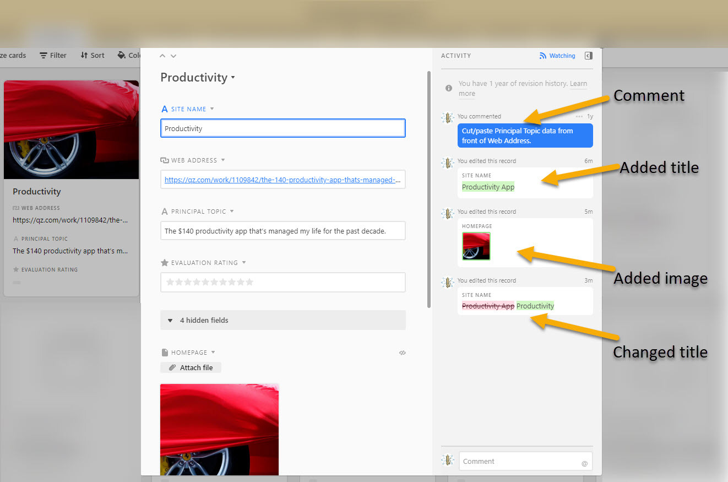Open the Productivity gallery card
This screenshot has width=728, height=482.
coord(71,188)
